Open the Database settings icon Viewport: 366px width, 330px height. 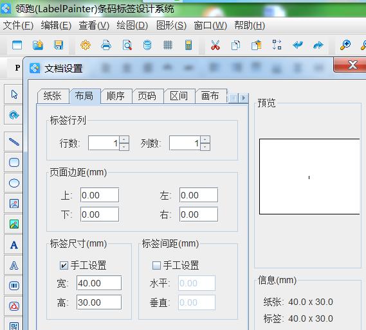(x=147, y=45)
